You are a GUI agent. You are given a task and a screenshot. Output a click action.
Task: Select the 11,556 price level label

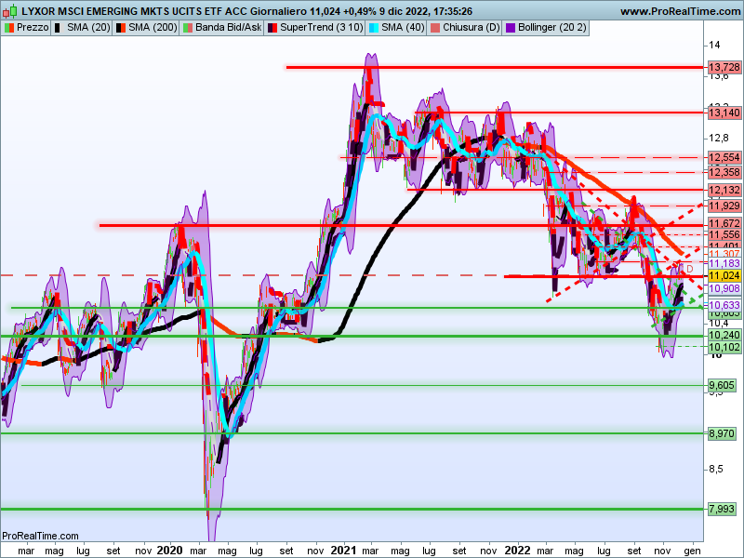point(724,234)
